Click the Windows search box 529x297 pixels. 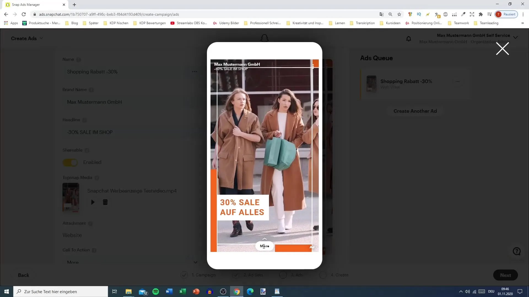coord(61,291)
